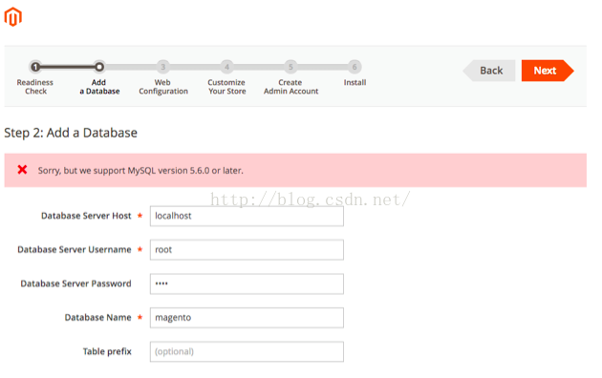Open the Add a Database step label
Image resolution: width=602 pixels, height=378 pixels.
[x=99, y=87]
